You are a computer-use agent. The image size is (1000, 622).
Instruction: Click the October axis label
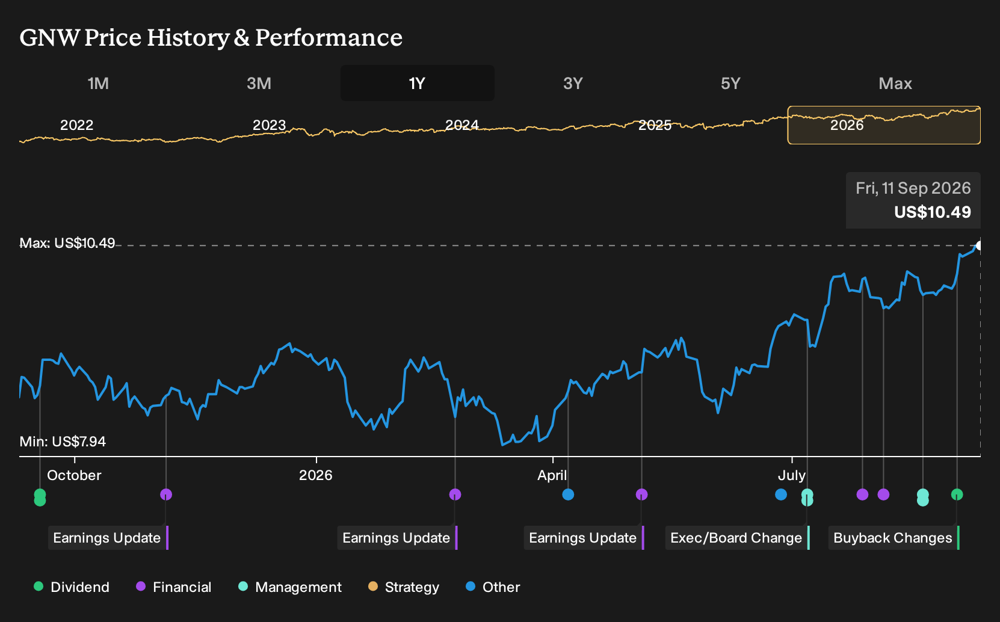coord(74,475)
